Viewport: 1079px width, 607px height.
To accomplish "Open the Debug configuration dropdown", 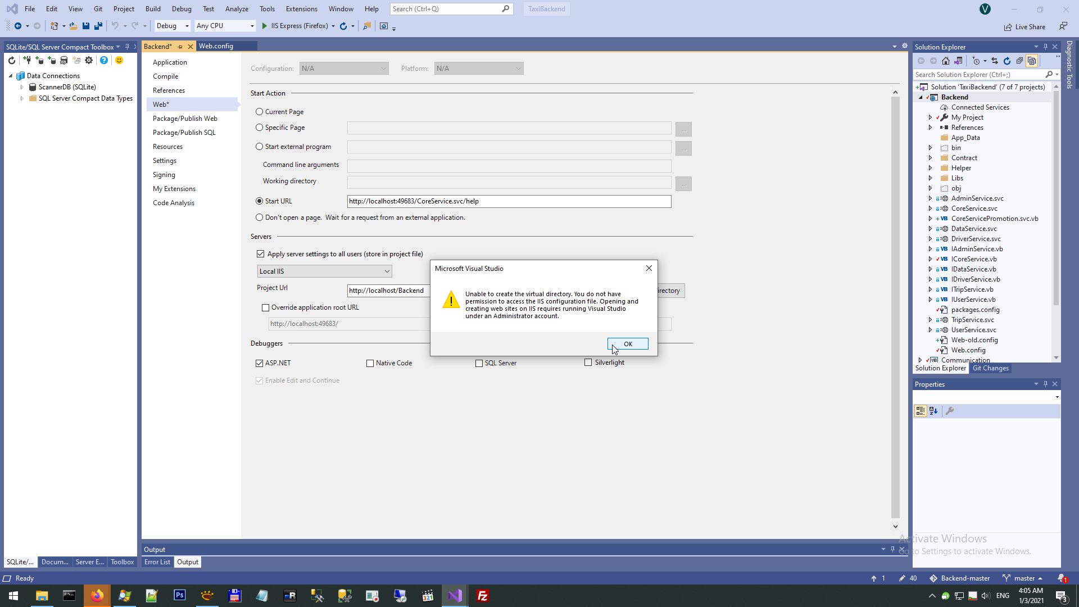I will tap(172, 26).
